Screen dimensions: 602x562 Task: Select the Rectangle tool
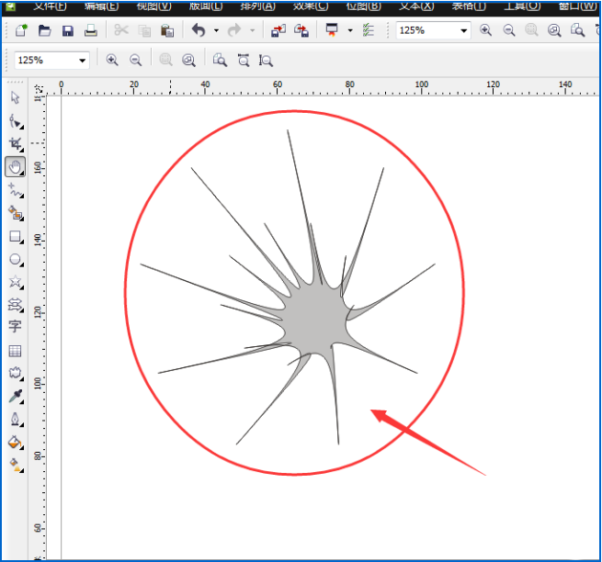click(15, 236)
